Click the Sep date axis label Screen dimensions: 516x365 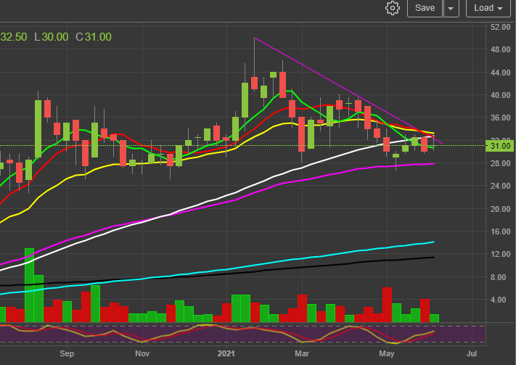point(67,354)
